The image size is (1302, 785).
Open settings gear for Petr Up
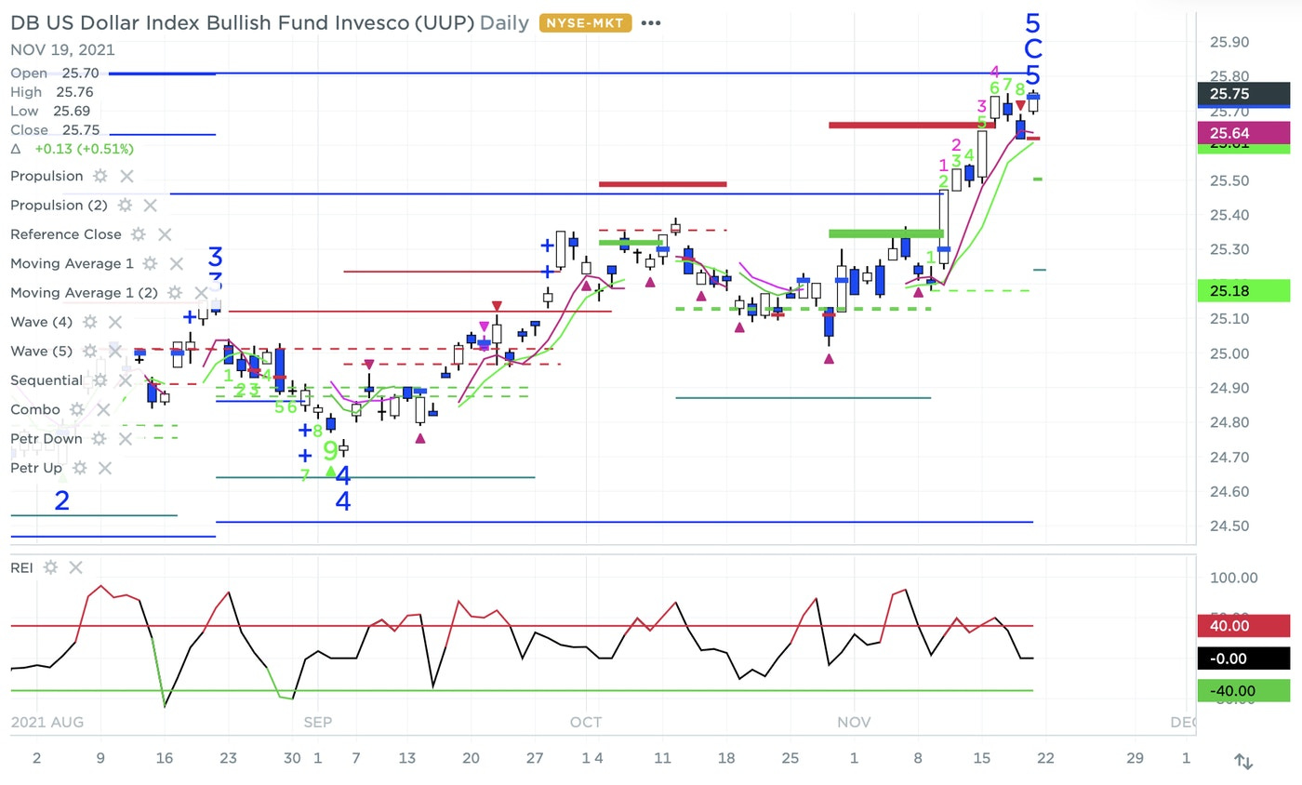(x=80, y=468)
